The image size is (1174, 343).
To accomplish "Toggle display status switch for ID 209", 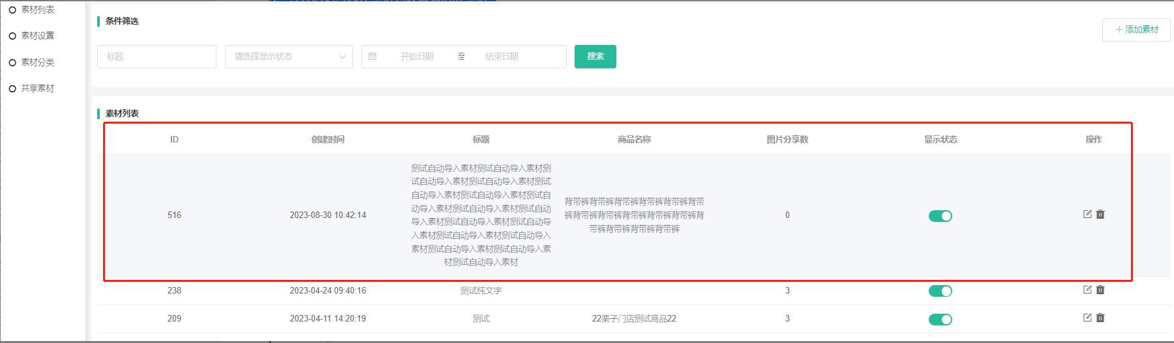I will 940,319.
